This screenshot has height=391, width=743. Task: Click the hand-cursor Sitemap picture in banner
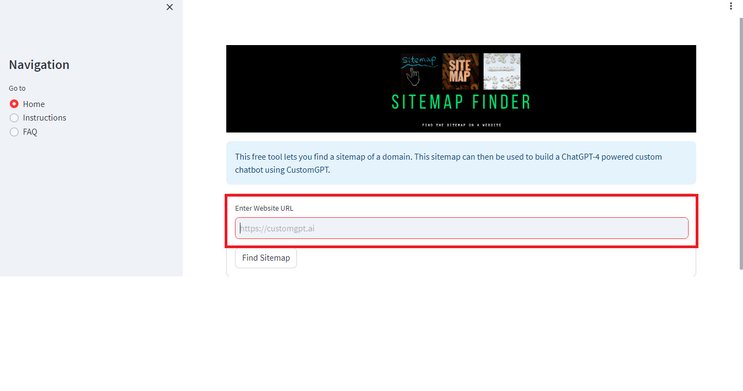[x=419, y=71]
